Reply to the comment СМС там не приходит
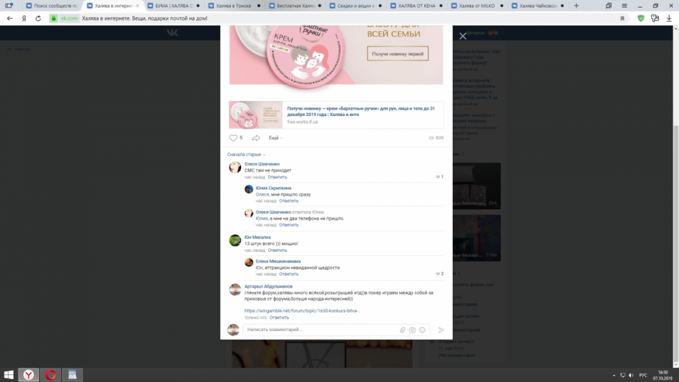Screen dimensions: 679x382 click(x=277, y=177)
